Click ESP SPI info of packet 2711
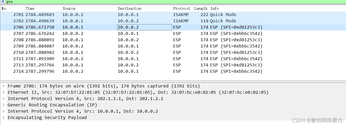 click(x=236, y=59)
